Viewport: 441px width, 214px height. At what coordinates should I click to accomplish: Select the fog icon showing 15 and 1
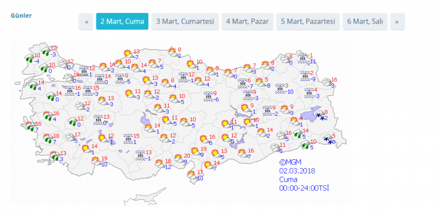click(129, 139)
